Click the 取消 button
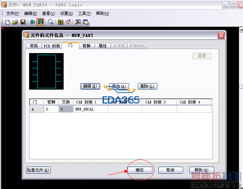Screen dimensions: 243x189 [x=171, y=170]
